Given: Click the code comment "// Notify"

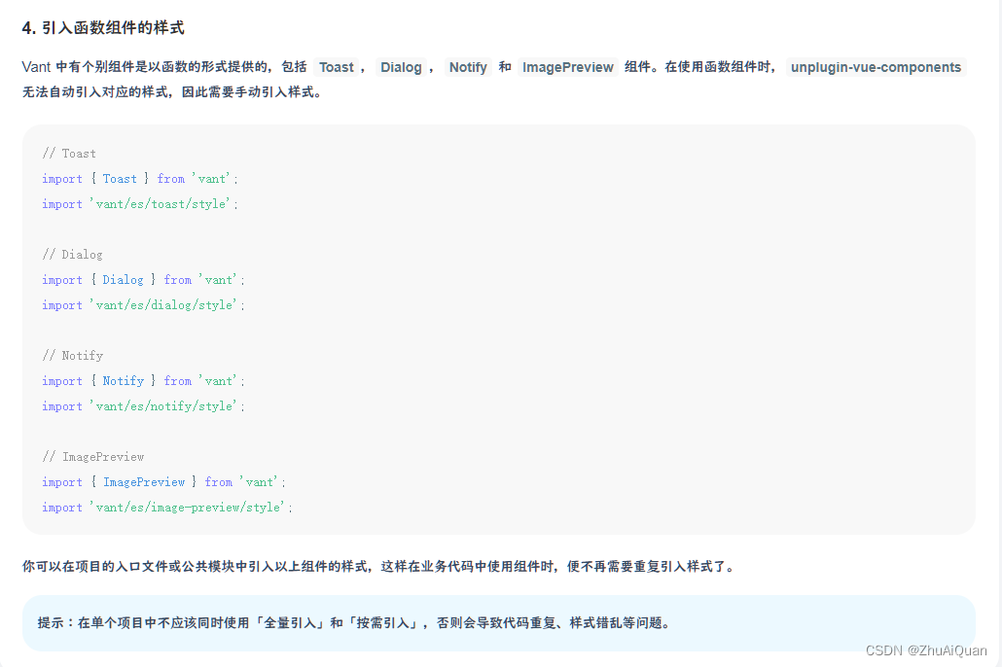Looking at the screenshot, I should click(x=72, y=356).
